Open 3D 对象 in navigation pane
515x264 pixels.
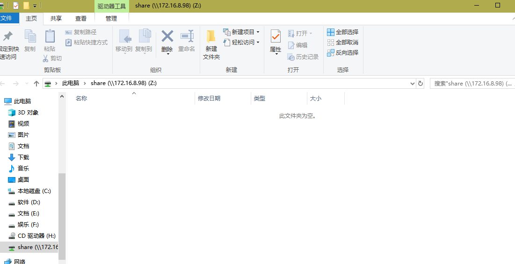coord(29,113)
